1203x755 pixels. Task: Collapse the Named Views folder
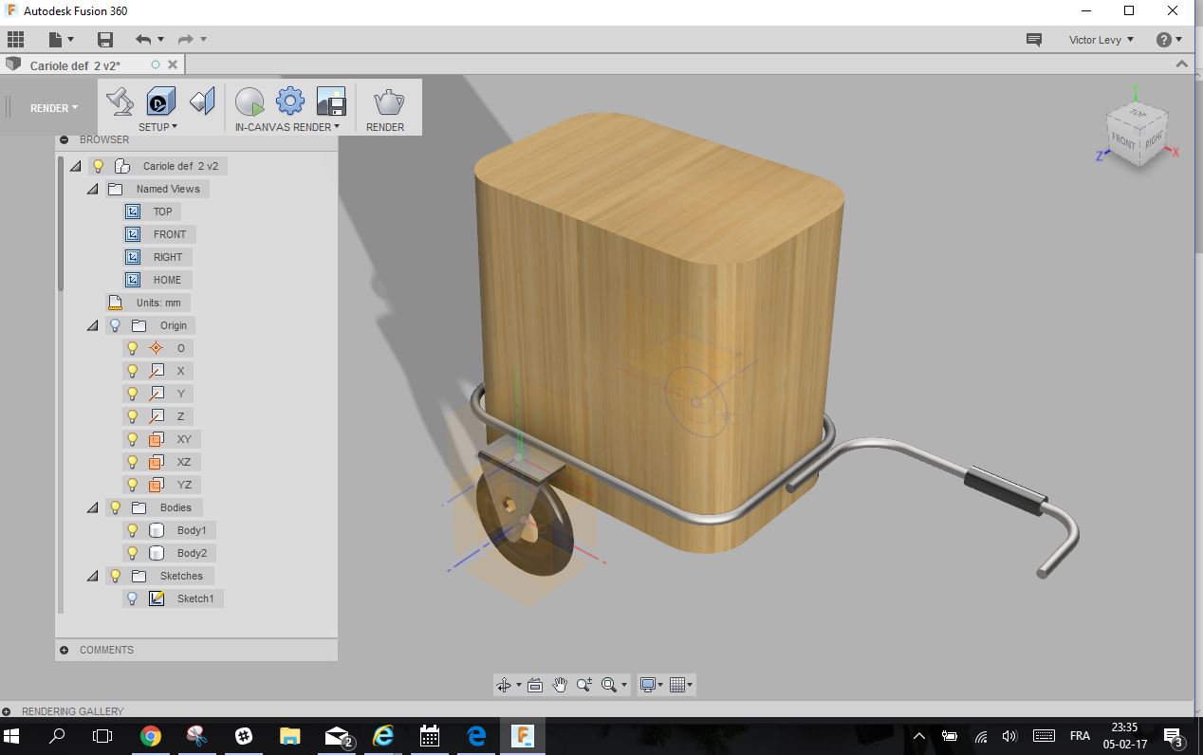(93, 189)
